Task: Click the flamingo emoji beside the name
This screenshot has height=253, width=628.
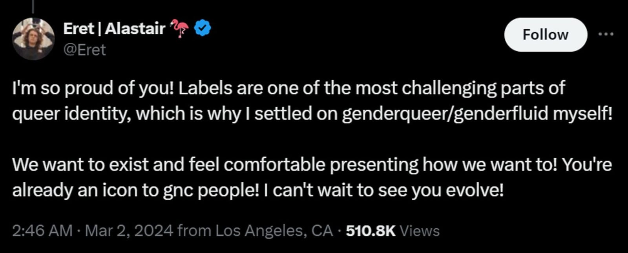Action: 179,29
